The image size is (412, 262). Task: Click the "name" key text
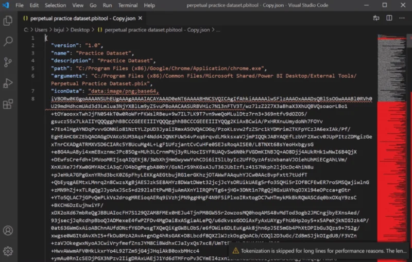coord(60,53)
